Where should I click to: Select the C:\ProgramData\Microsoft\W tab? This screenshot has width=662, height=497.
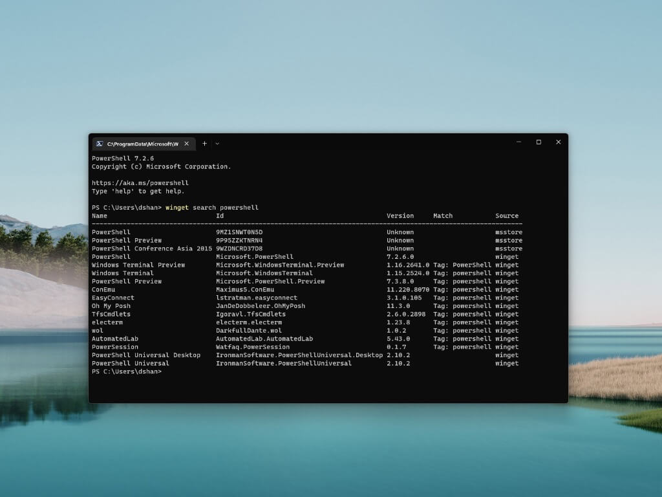pos(144,144)
